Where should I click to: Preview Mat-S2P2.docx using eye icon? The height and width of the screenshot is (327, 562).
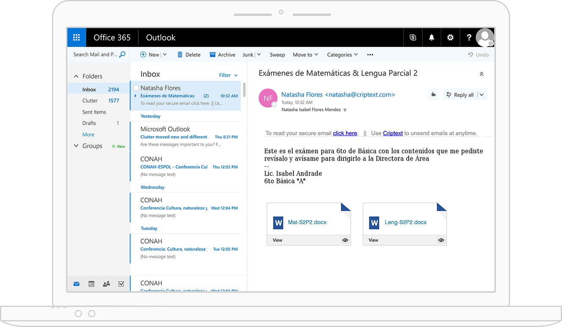[345, 240]
